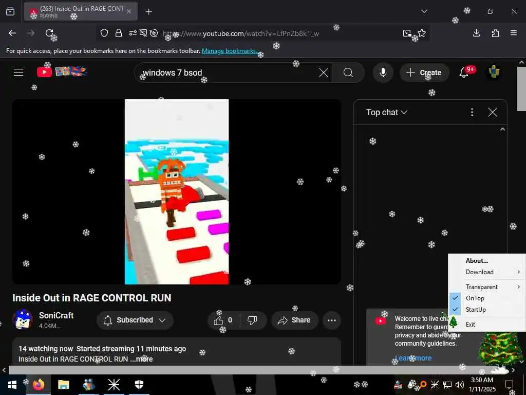Go back to previous page
This screenshot has height=395, width=526.
12,33
